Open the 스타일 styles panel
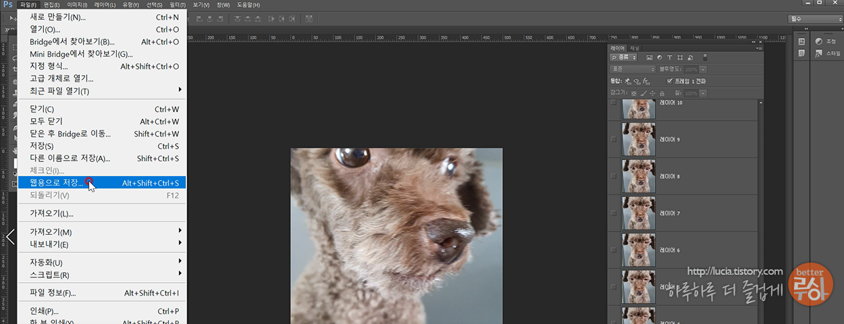 tap(826, 53)
